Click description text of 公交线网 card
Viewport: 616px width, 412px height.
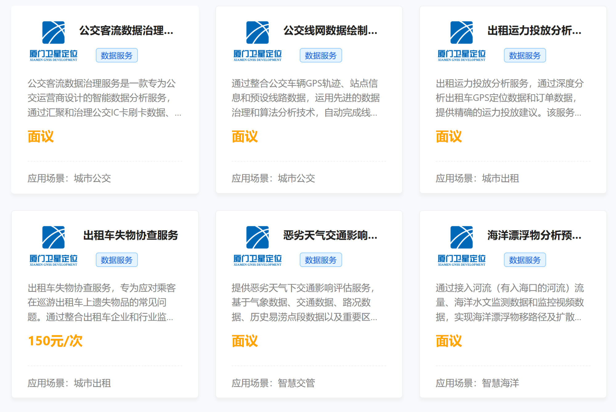(306, 98)
